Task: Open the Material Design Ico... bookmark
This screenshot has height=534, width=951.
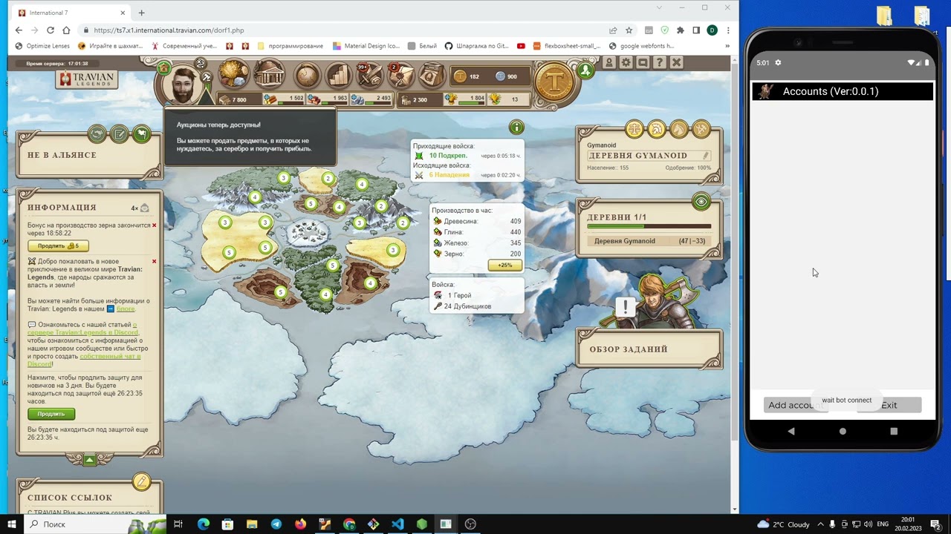Action: tap(366, 46)
